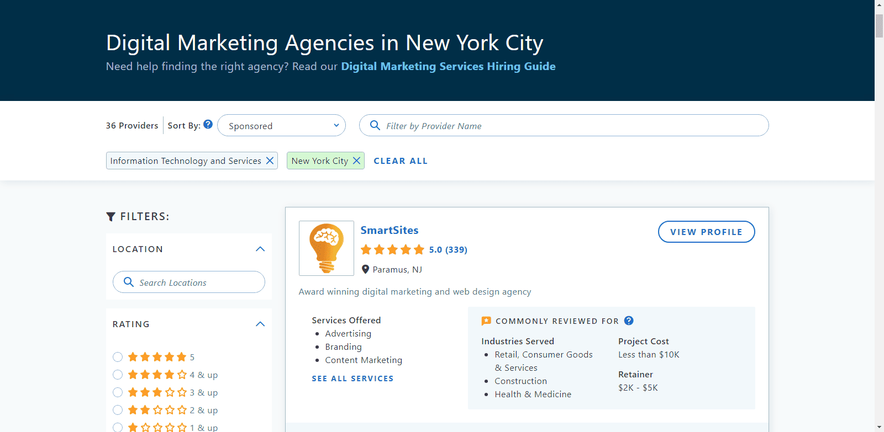This screenshot has height=432, width=884.
Task: Click the funnel icon beside FILTERS
Action: tap(111, 217)
